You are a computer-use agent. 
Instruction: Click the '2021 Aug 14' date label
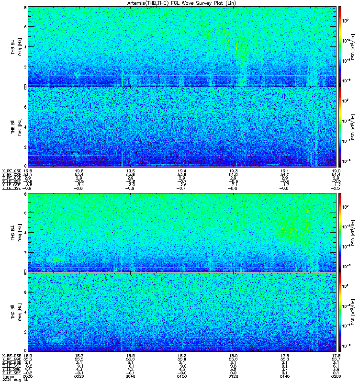tap(15, 380)
